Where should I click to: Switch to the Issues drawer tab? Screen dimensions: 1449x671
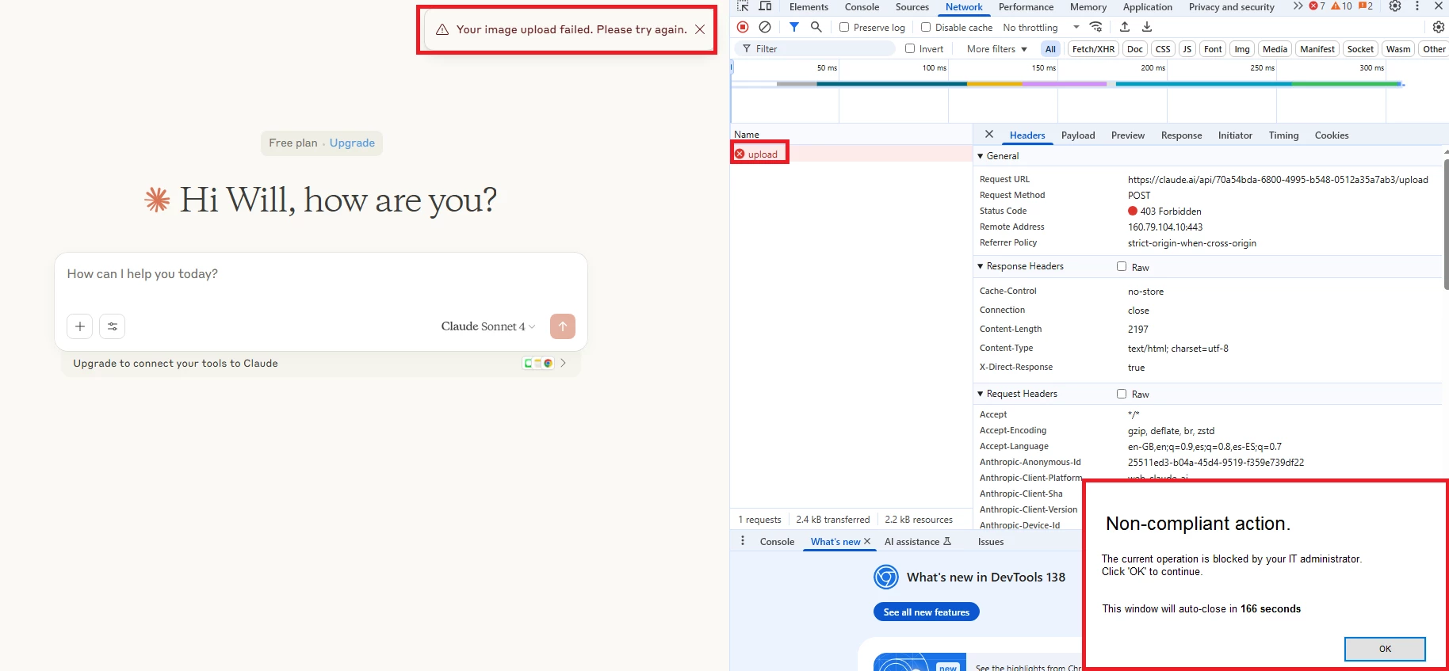click(x=991, y=542)
